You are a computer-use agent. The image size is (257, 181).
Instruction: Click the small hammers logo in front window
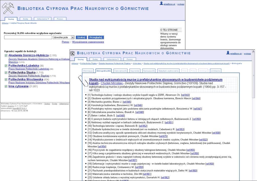pos(73,53)
